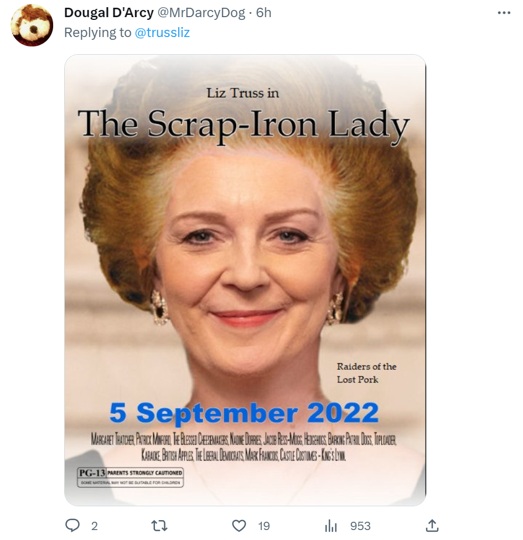This screenshot has height=540, width=523.
Task: Go to the @trussliz profile link
Action: click(x=162, y=33)
